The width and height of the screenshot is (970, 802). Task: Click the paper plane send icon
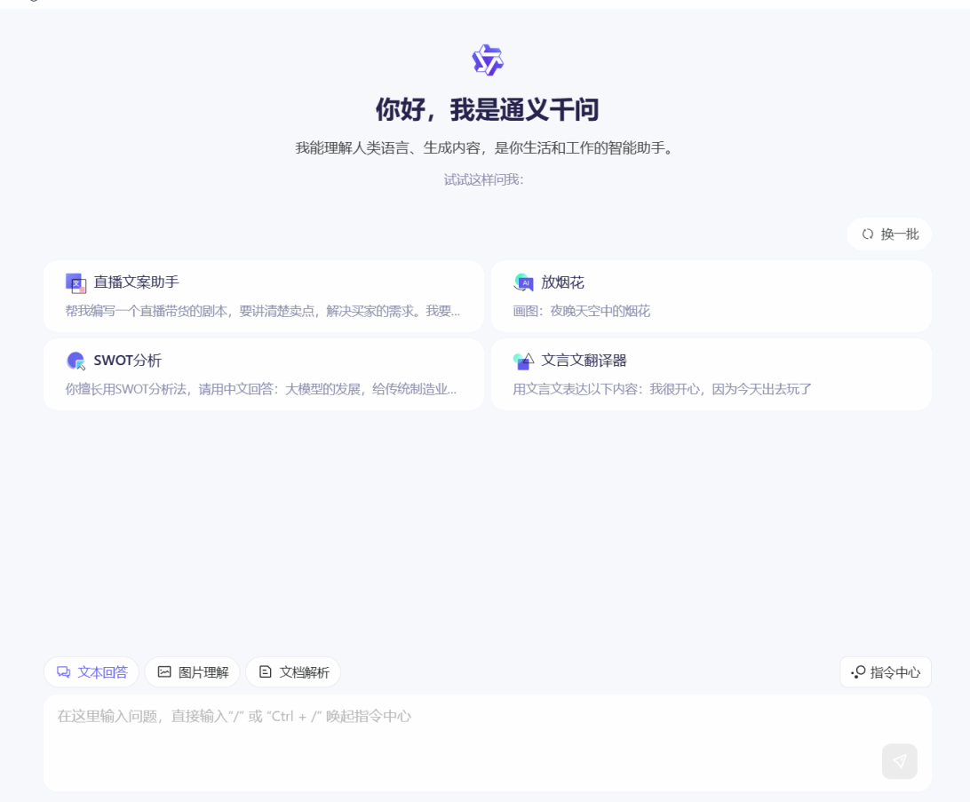(x=900, y=761)
